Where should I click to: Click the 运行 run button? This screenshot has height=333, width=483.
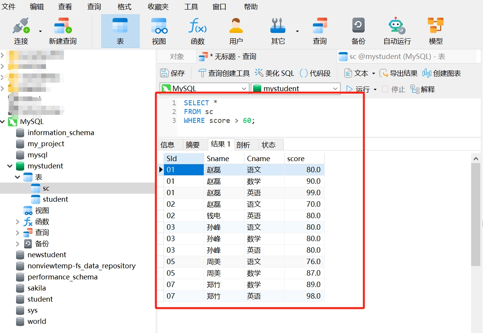pyautogui.click(x=358, y=89)
